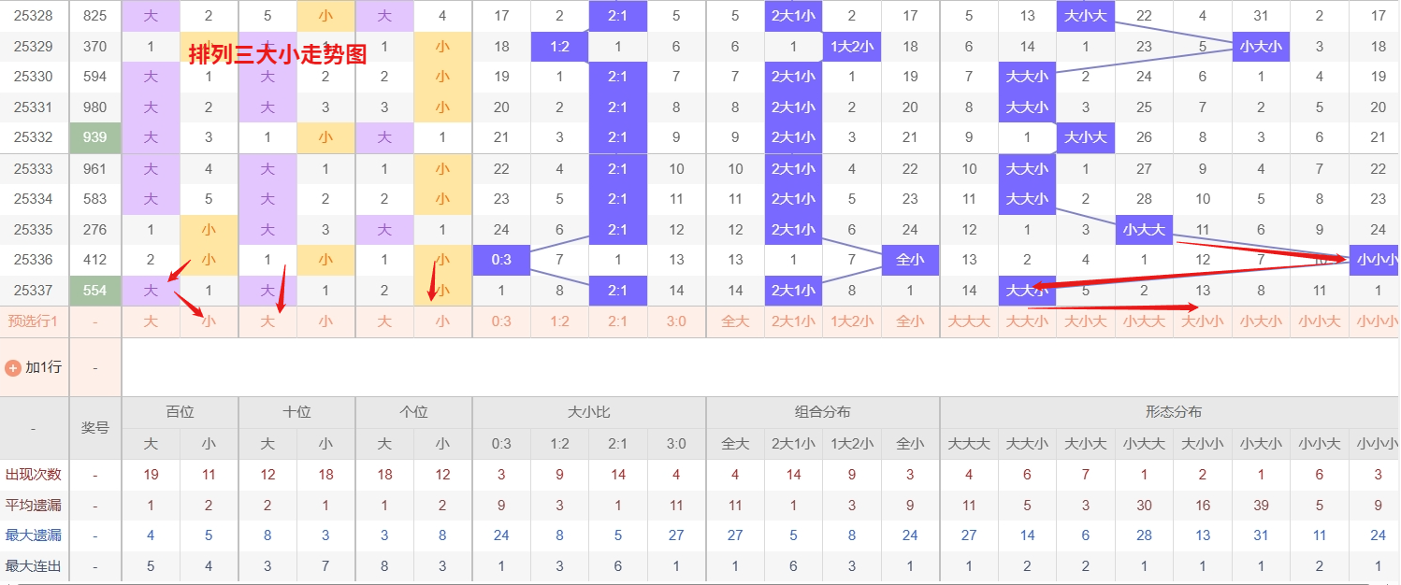Select 十位 小 in the 预选行1 row
Screen dimensions: 1401x585
pos(325,321)
